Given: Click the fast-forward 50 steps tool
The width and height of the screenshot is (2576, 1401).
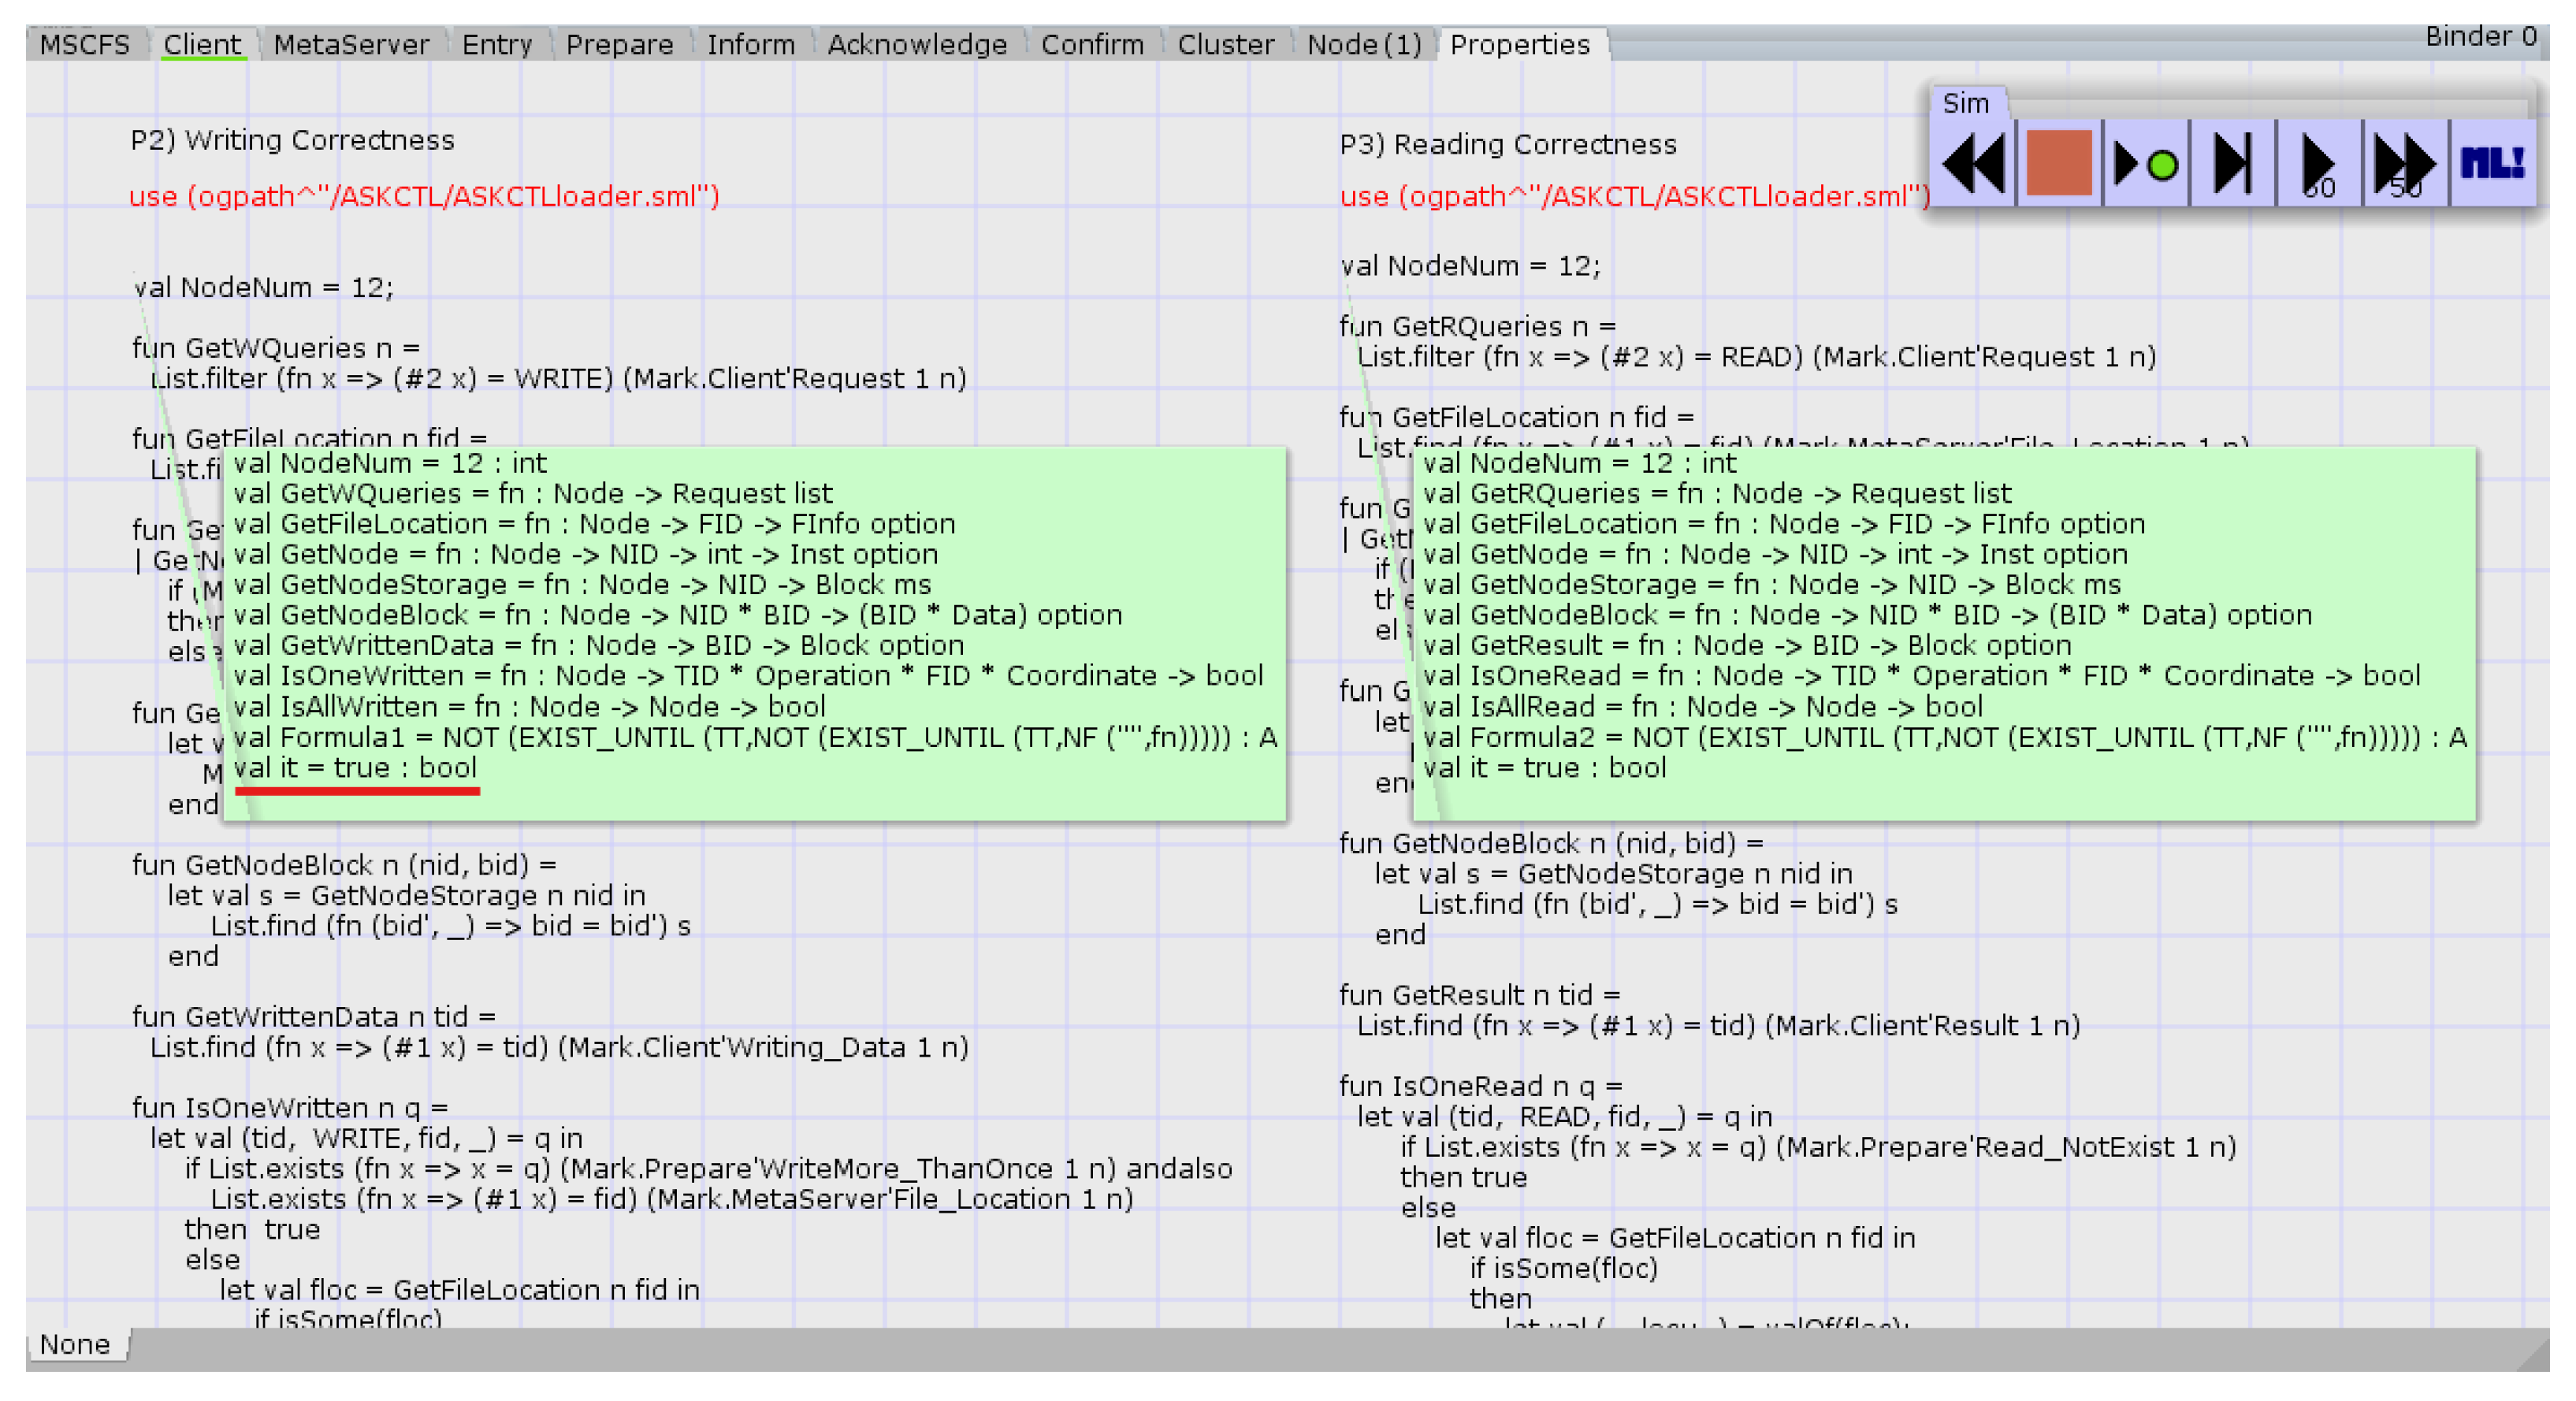Looking at the screenshot, I should [2405, 164].
